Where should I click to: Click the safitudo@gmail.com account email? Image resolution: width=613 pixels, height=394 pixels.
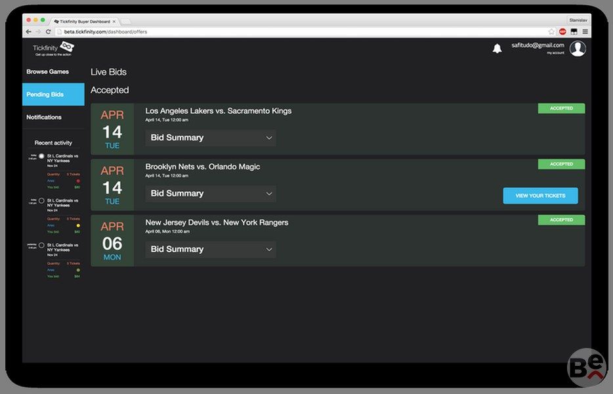tap(538, 45)
